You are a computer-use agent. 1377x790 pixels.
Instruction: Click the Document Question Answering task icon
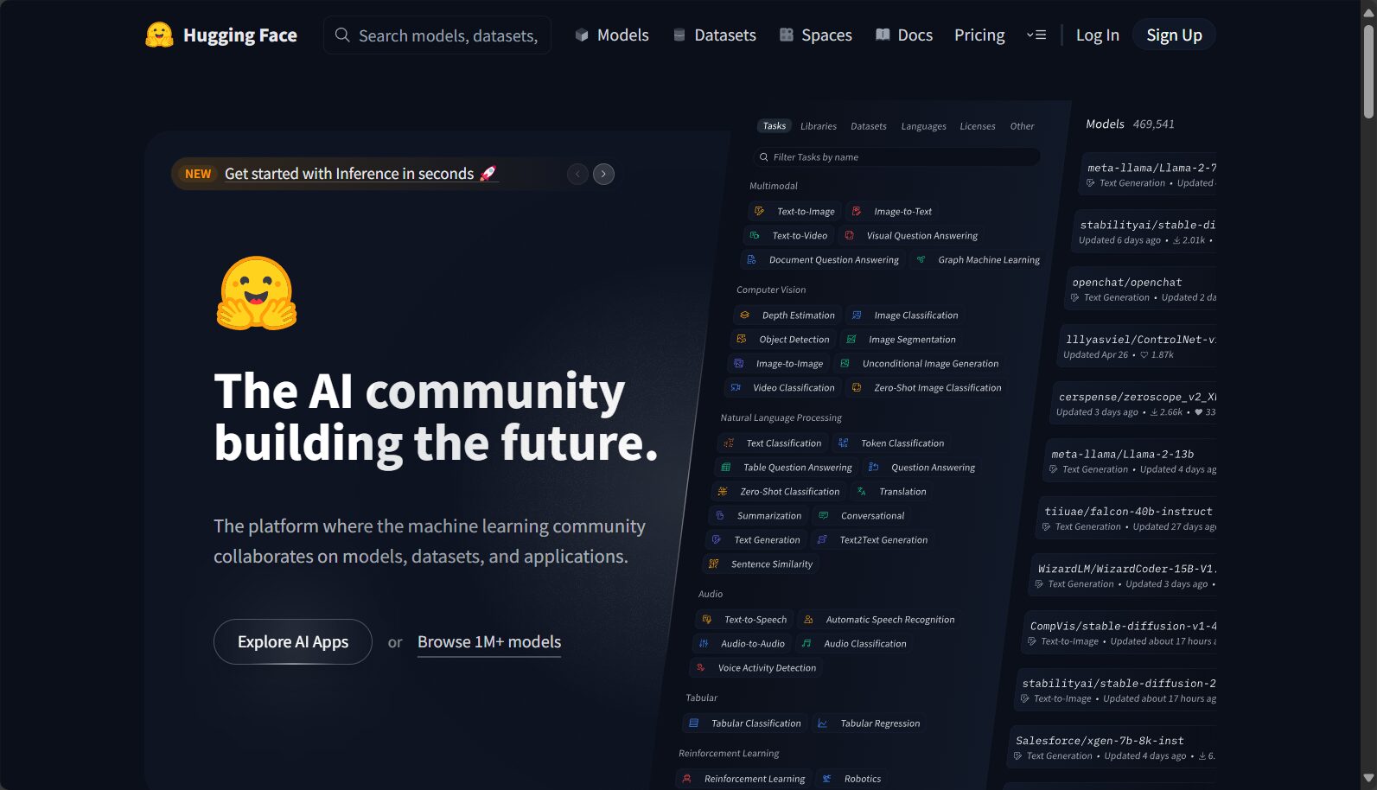pyautogui.click(x=751, y=259)
